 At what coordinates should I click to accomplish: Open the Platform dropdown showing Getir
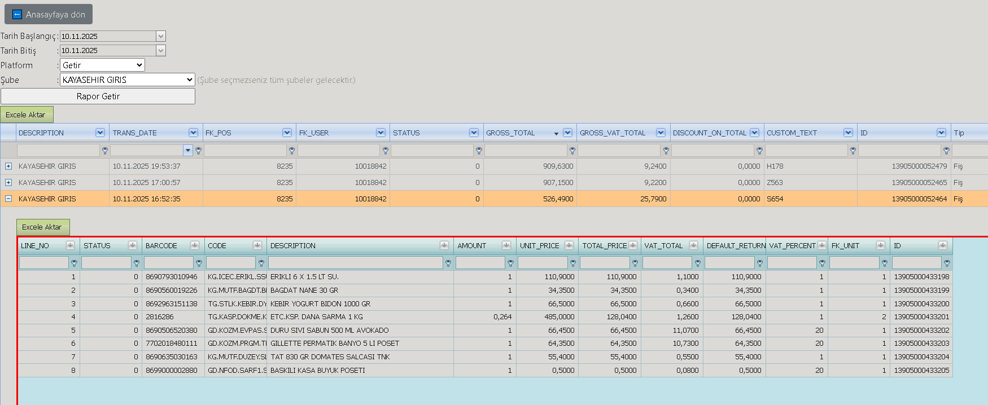[x=102, y=65]
